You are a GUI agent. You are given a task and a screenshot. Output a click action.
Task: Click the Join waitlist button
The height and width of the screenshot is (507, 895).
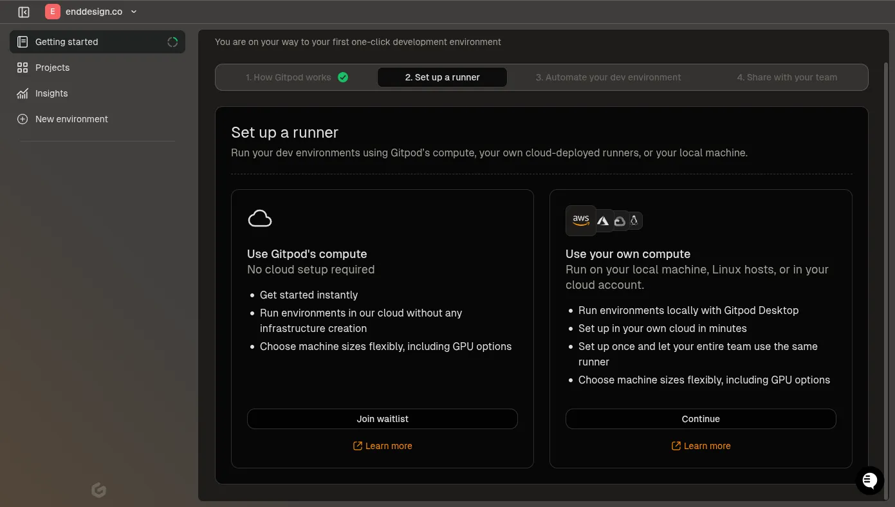(x=382, y=419)
